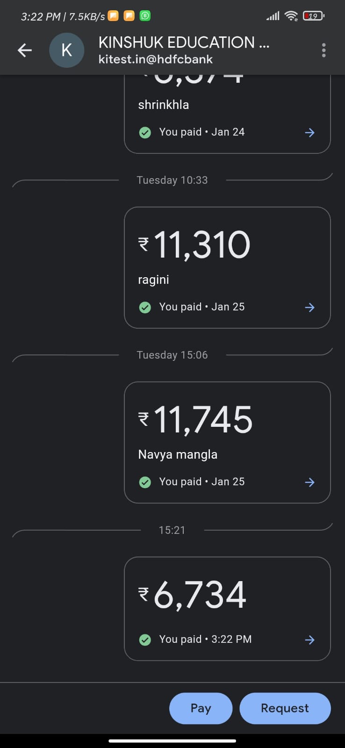The height and width of the screenshot is (748, 345).
Task: Tap the battery indicator in status bar
Action: [x=314, y=16]
